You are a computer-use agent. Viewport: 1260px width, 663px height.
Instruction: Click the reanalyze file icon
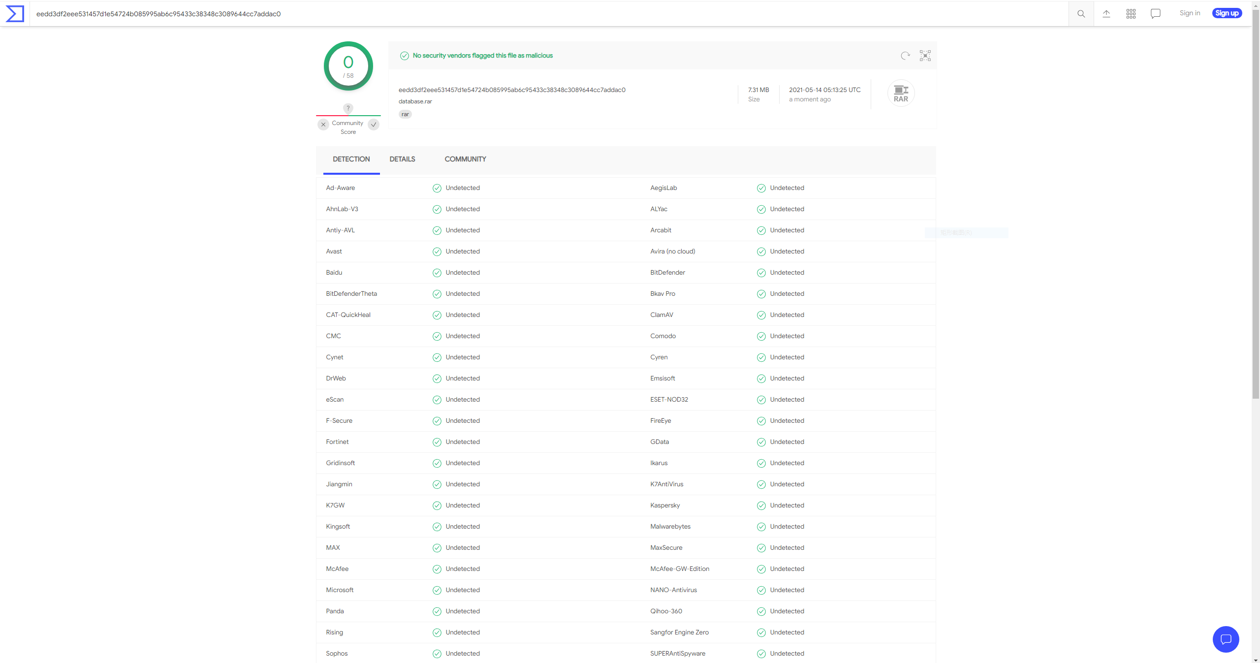pos(905,56)
